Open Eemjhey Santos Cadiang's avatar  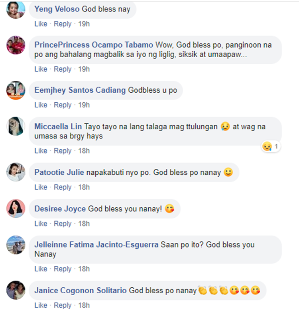coord(16,90)
